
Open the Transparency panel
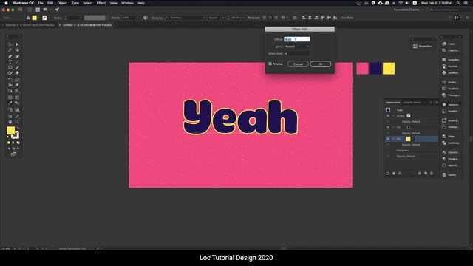(451, 95)
